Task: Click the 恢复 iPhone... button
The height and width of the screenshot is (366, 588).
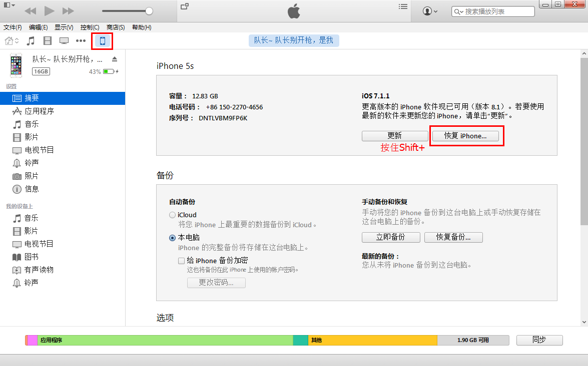Action: (x=465, y=136)
